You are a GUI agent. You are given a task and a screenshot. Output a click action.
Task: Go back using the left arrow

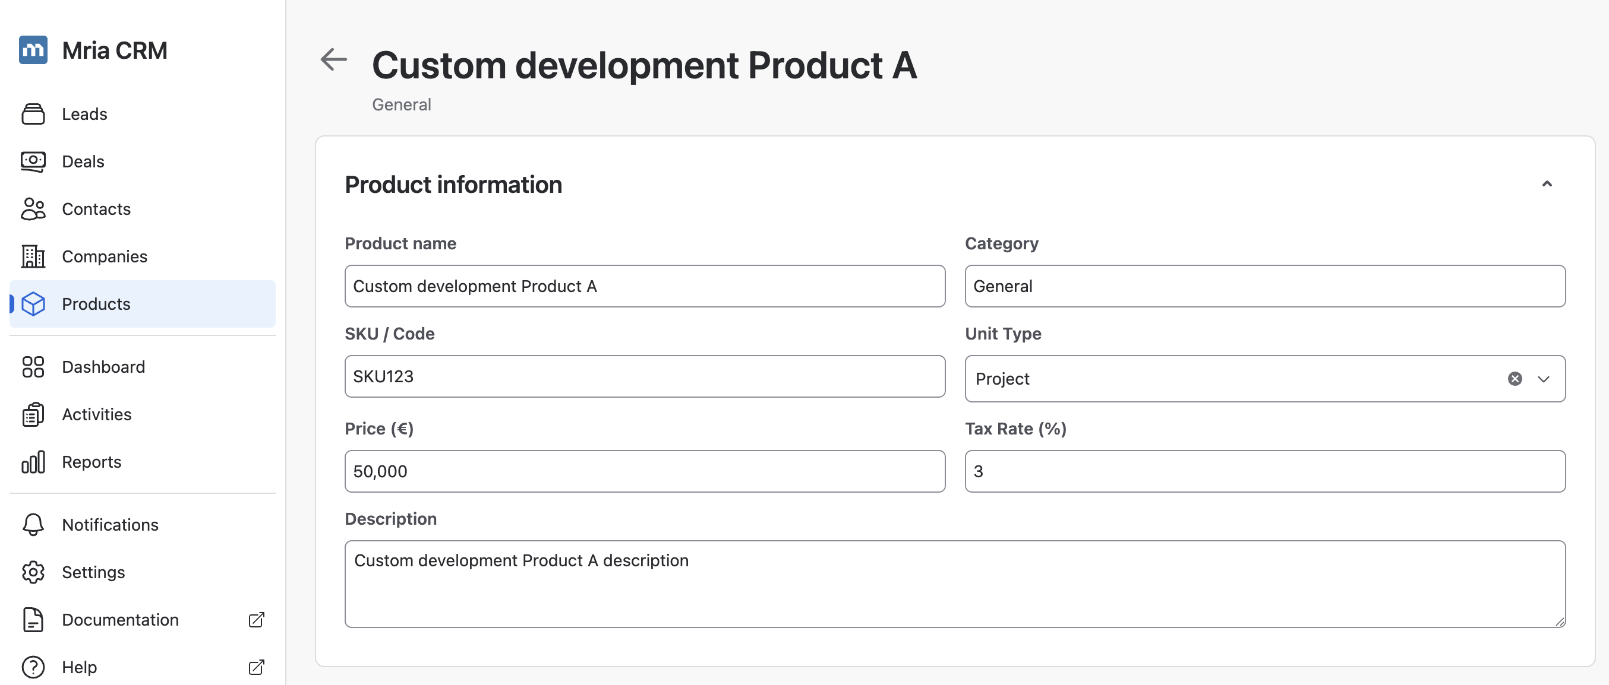pos(333,59)
